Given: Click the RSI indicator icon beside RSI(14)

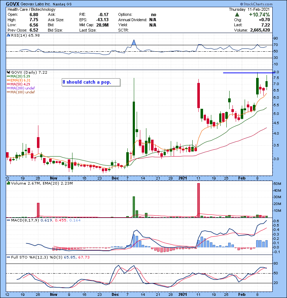Looking at the screenshot, I should tap(8, 35).
